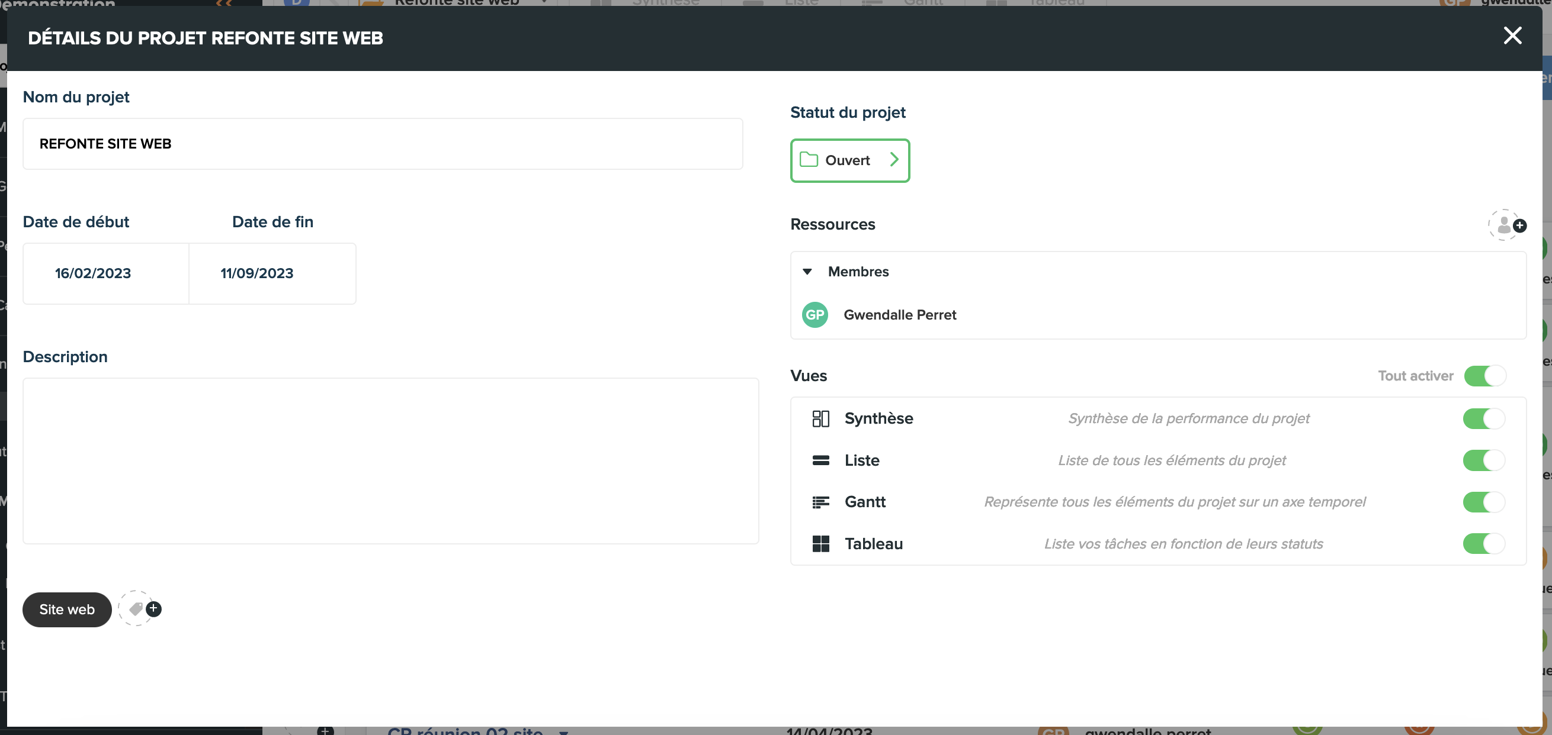Click the Tableau view icon
The image size is (1552, 735).
click(820, 544)
